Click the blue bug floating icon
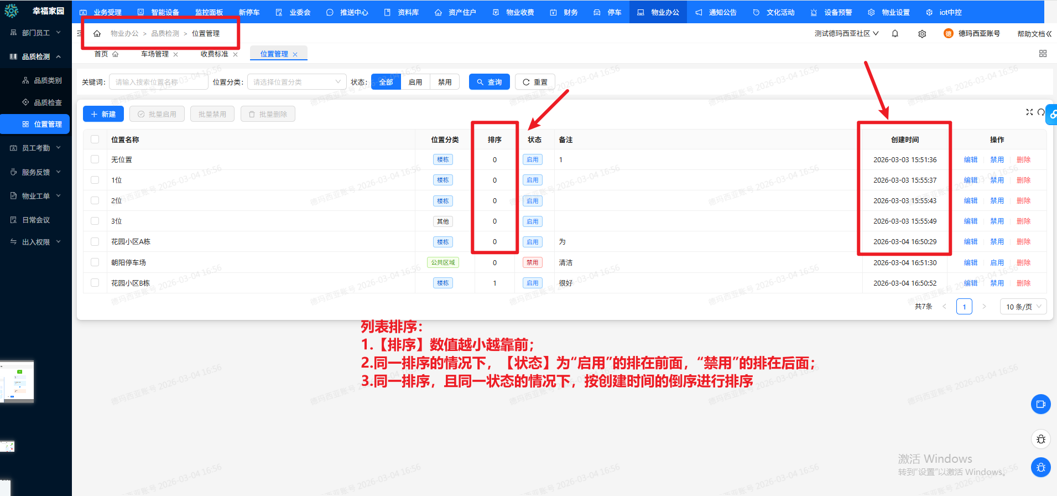Image resolution: width=1057 pixels, height=496 pixels. coord(1040,467)
